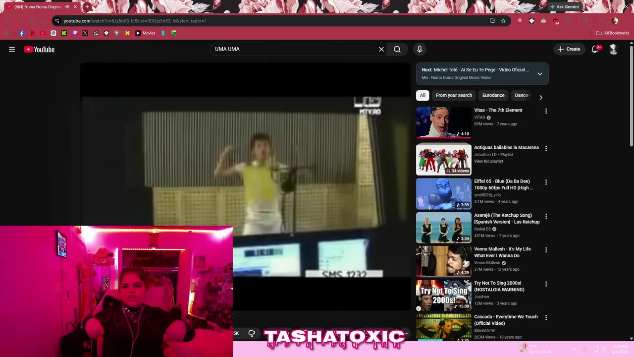
Task: Open the notifications bell
Action: point(595,49)
